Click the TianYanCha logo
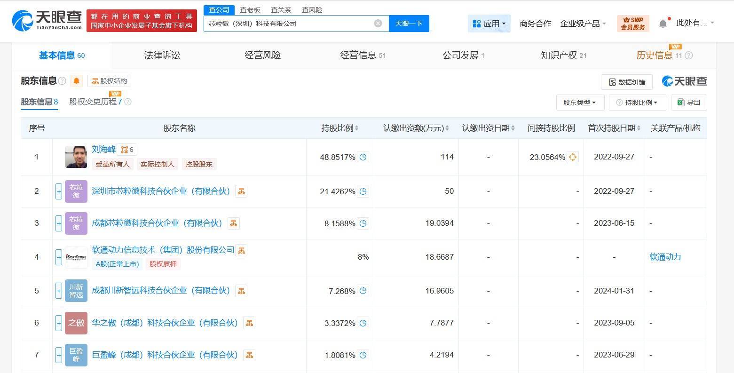734x373 pixels. [47, 21]
